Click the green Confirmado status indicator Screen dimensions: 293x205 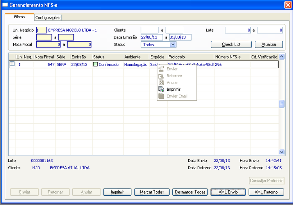pyautogui.click(x=95, y=64)
